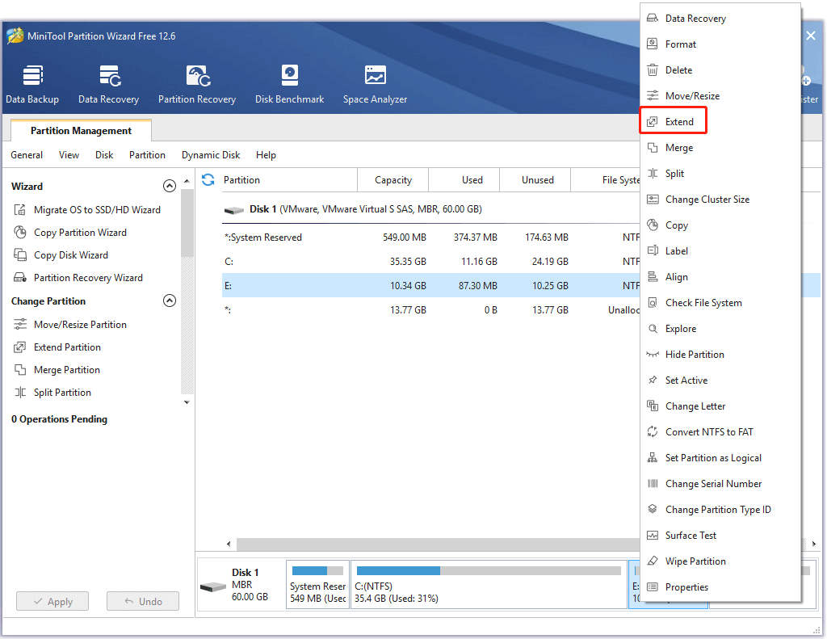Click Copy Disk Wizard icon
The image size is (827, 639).
[20, 255]
